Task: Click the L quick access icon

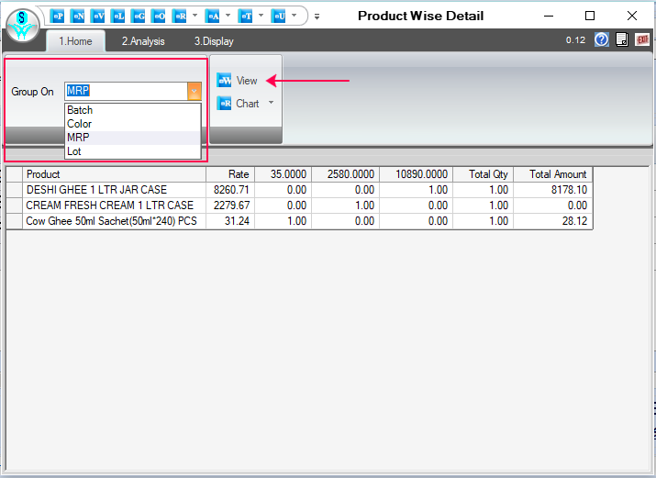Action: (117, 17)
